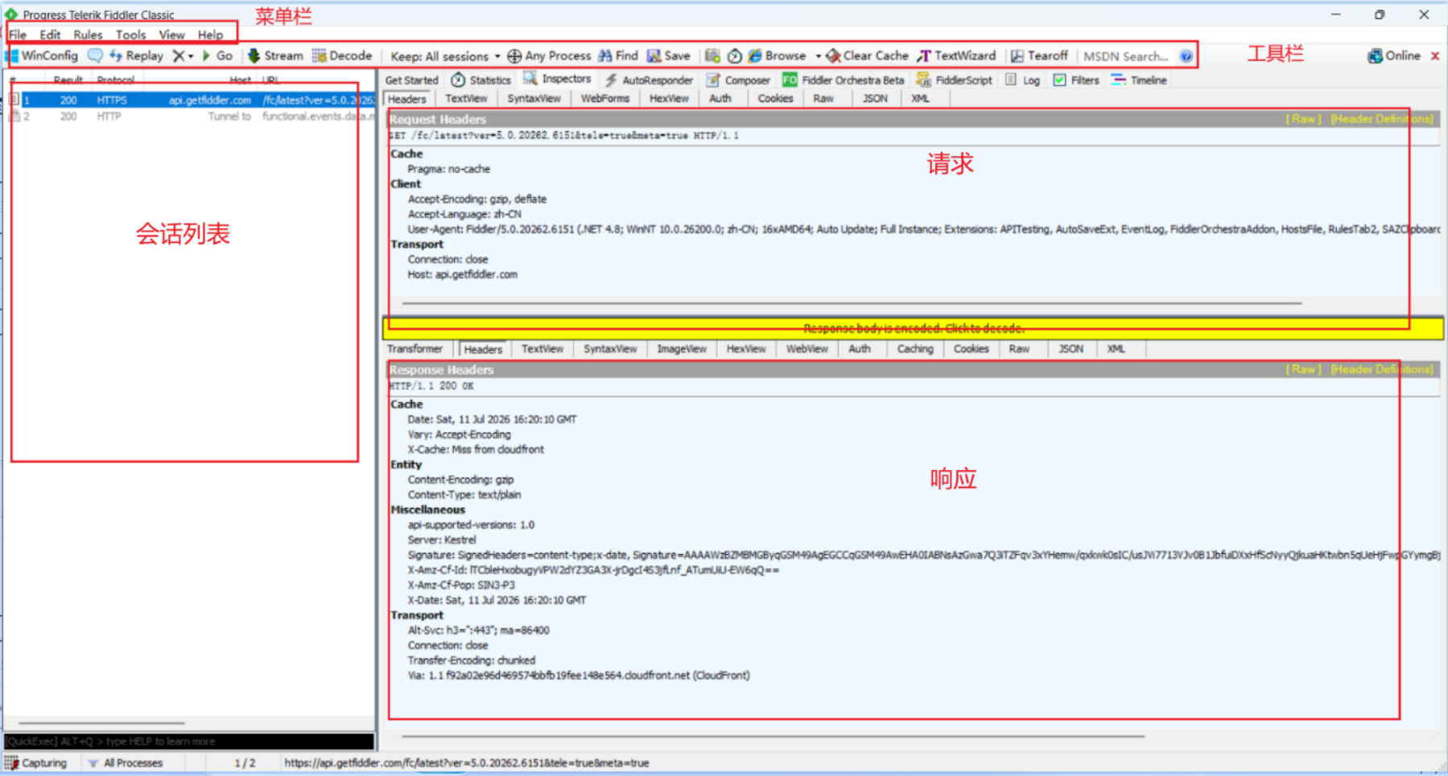The width and height of the screenshot is (1448, 776).
Task: Open the TextWizard tool
Action: pos(956,56)
